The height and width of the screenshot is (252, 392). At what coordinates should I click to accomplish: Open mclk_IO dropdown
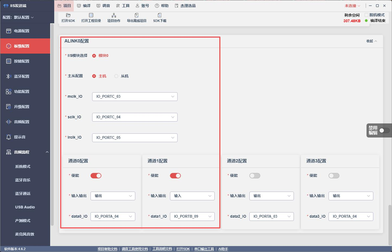(x=135, y=97)
